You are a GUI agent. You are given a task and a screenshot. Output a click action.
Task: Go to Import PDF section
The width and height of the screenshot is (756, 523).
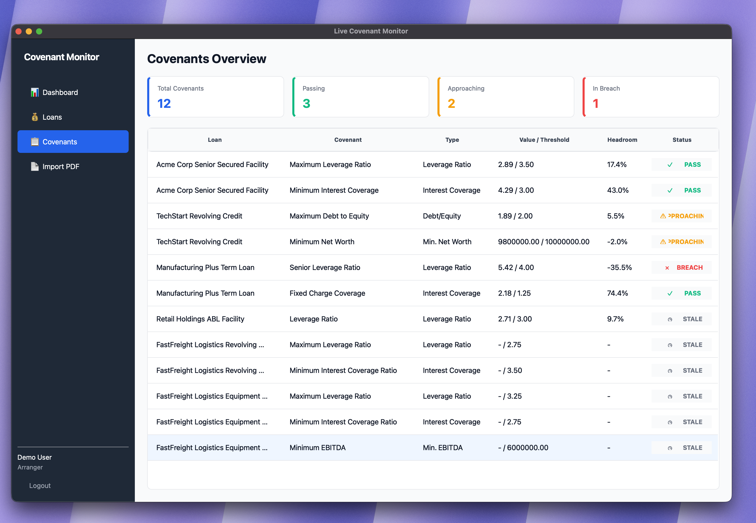coord(61,167)
